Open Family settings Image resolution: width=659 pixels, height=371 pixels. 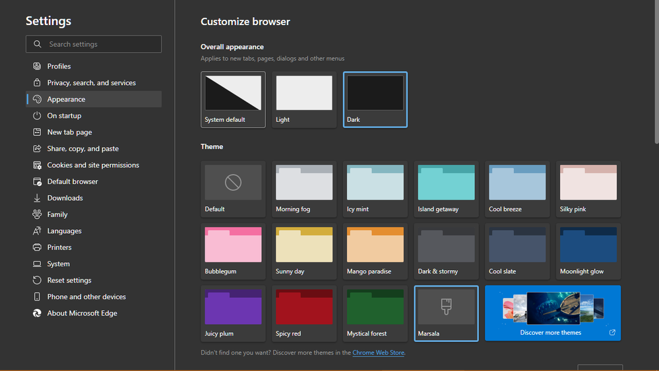click(94, 214)
